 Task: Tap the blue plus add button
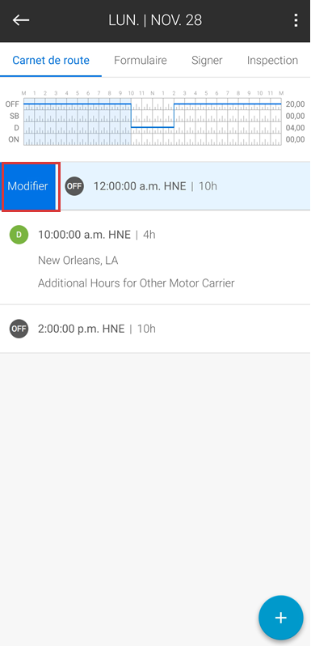coord(281,617)
